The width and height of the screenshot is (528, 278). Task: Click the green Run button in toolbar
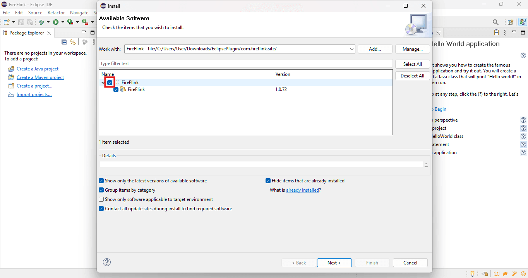pyautogui.click(x=56, y=22)
